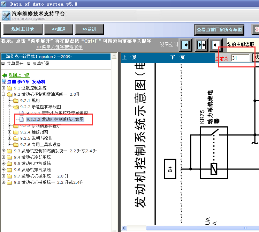Click the platform wrench logo icon

tap(6, 16)
